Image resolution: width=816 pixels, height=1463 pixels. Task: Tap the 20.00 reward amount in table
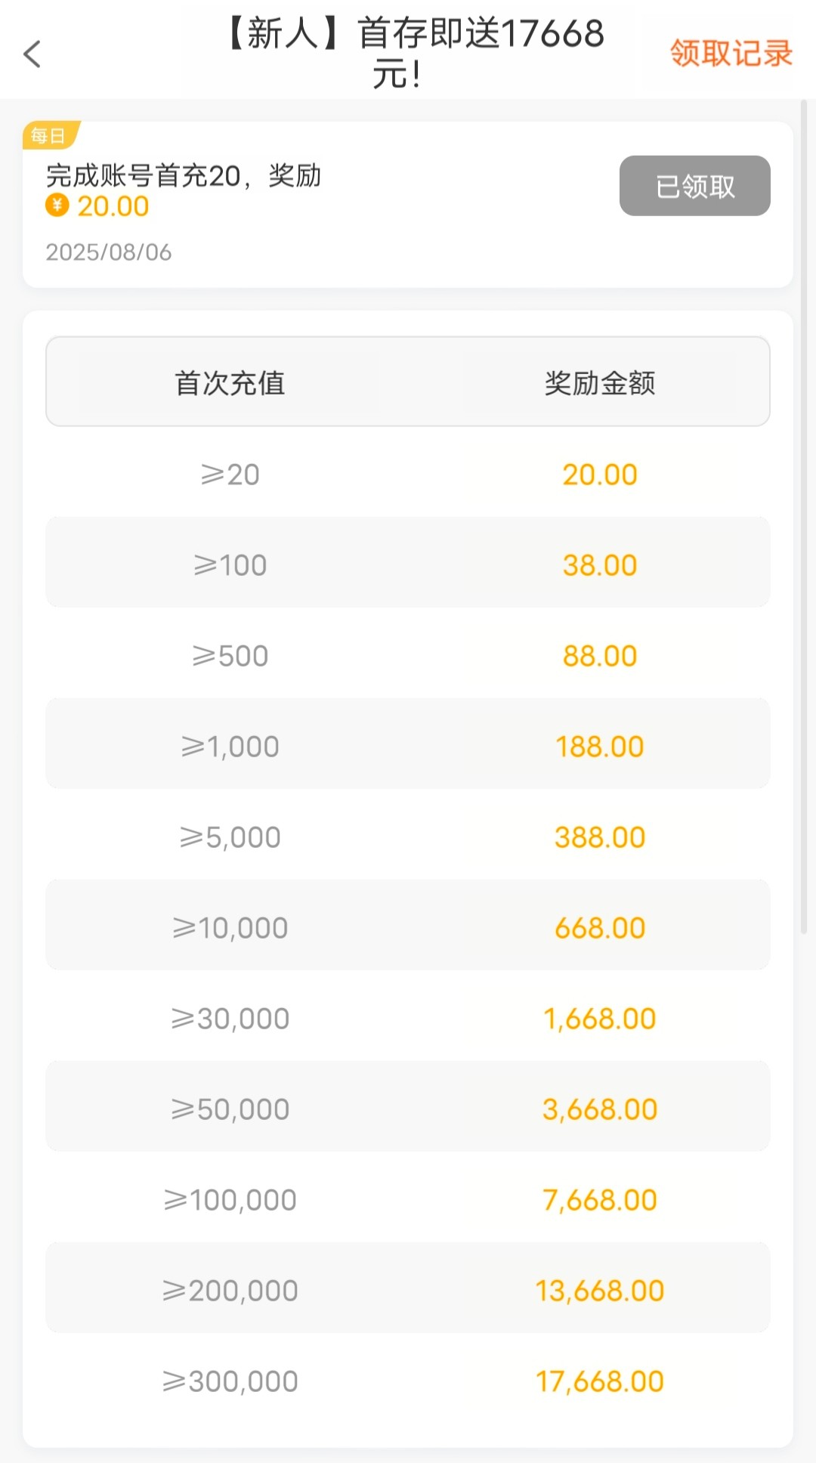point(600,475)
